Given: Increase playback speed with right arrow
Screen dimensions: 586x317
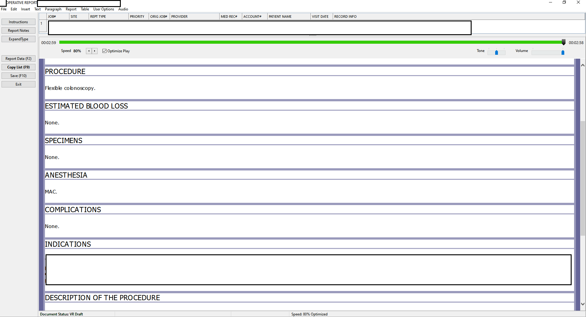Looking at the screenshot, I should [95, 51].
